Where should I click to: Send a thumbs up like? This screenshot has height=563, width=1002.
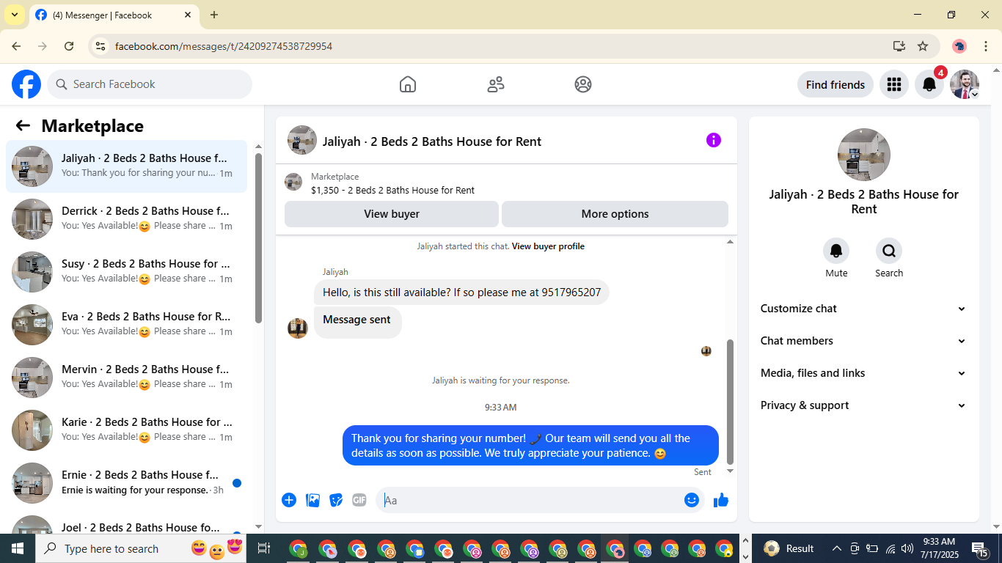click(721, 500)
